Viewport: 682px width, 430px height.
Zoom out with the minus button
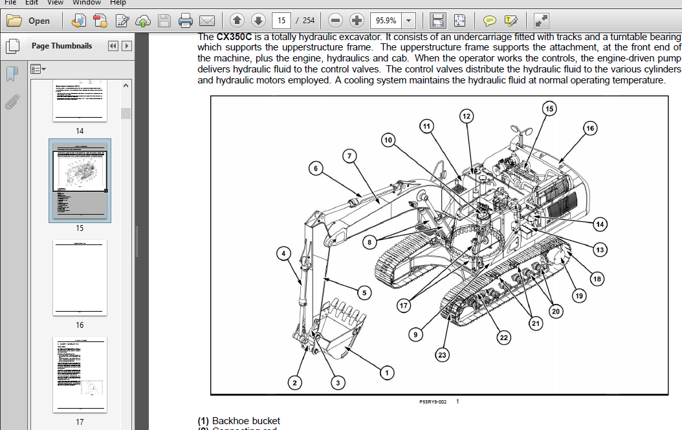(x=335, y=21)
